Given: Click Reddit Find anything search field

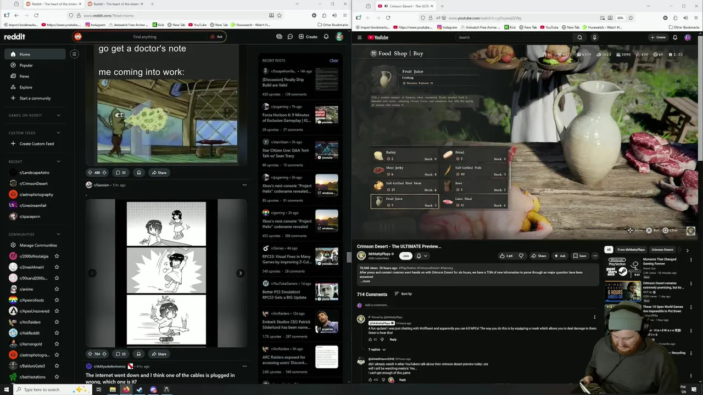Looking at the screenshot, I should click(x=144, y=37).
